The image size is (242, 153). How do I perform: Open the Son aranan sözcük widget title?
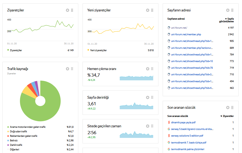[x=181, y=107]
